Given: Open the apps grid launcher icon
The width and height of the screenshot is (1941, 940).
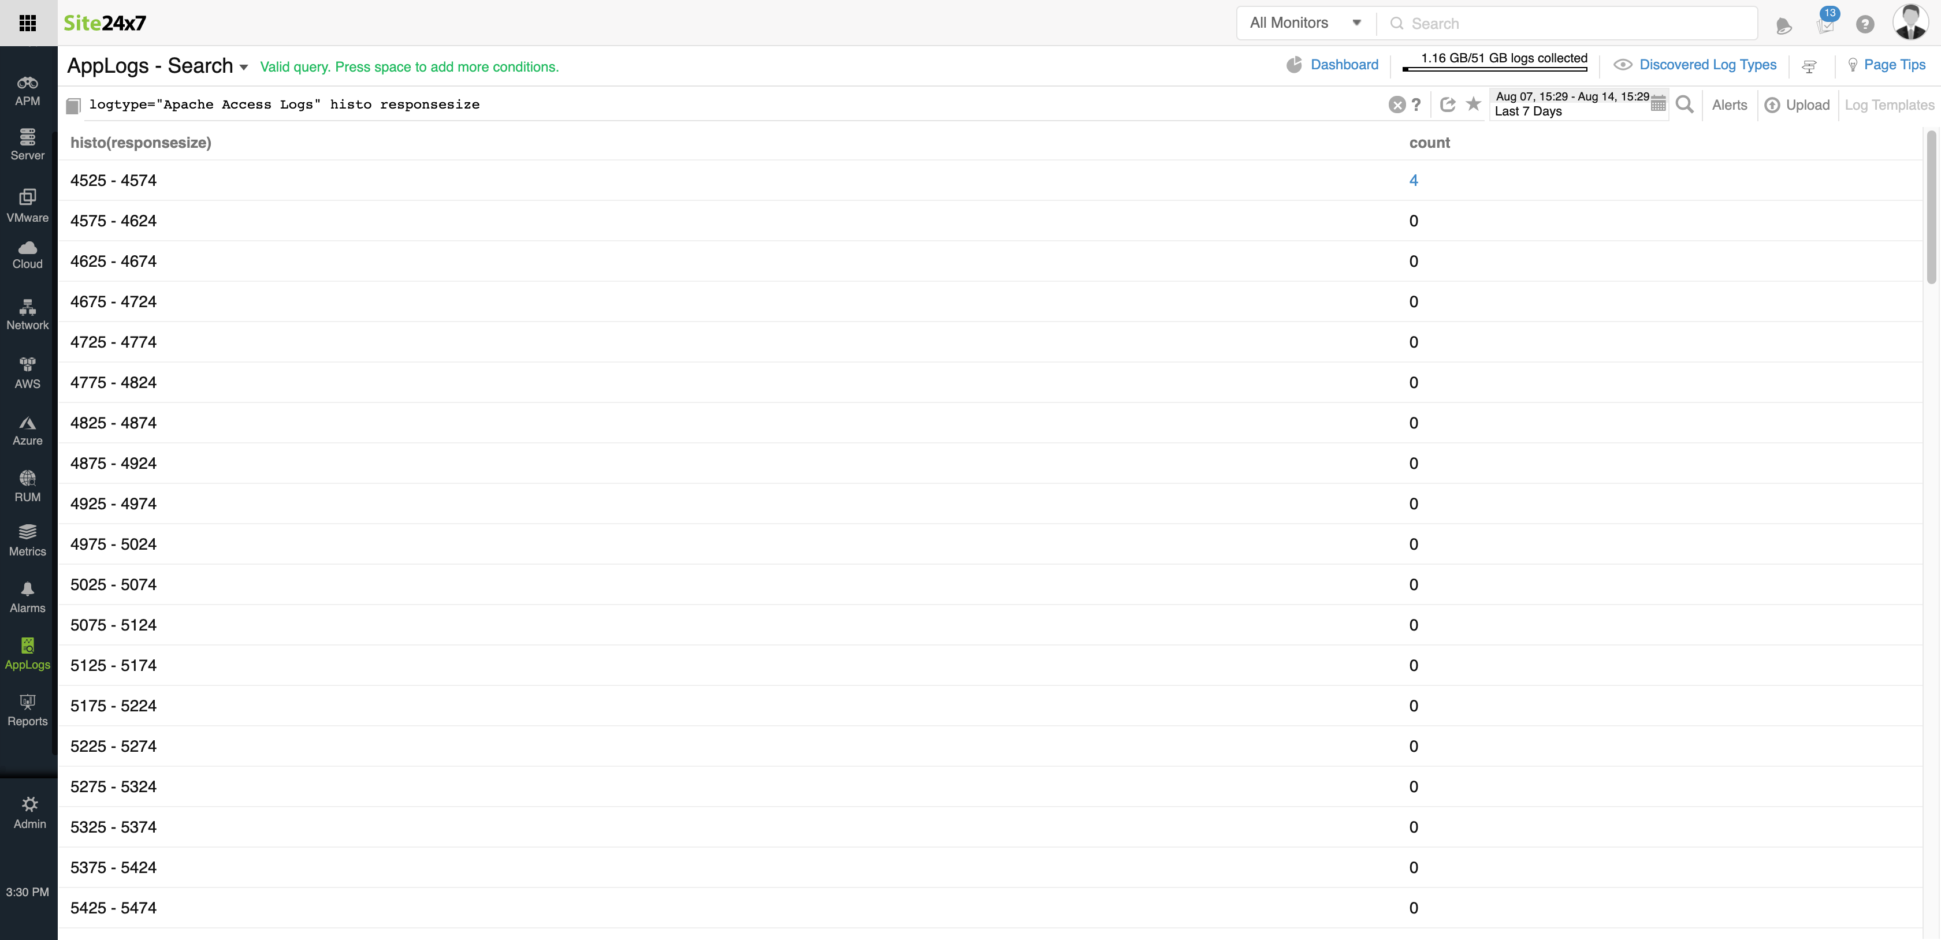Looking at the screenshot, I should point(28,23).
